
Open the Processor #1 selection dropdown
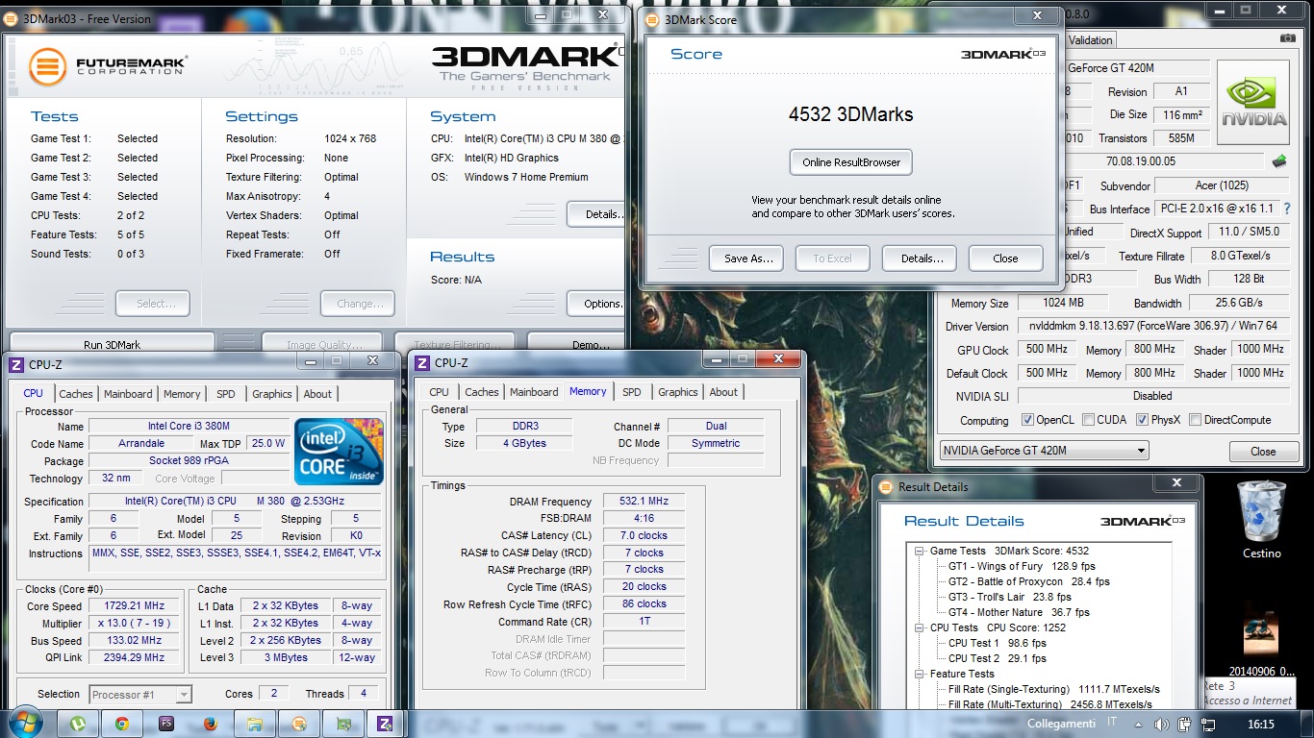click(x=140, y=694)
